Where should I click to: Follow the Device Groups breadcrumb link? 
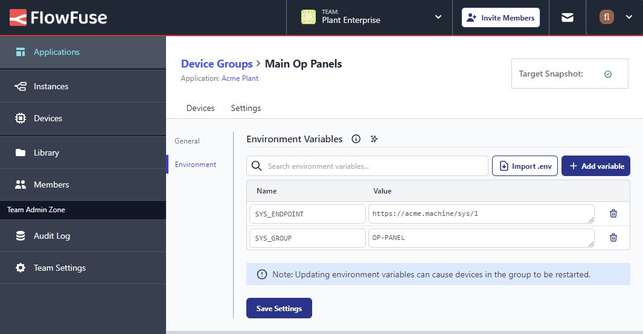click(x=217, y=64)
